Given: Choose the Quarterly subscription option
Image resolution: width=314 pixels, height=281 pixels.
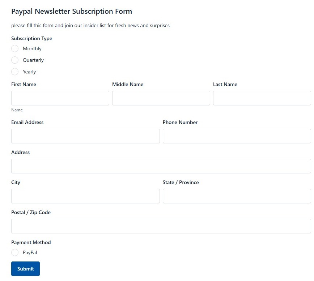Looking at the screenshot, I should (15, 60).
